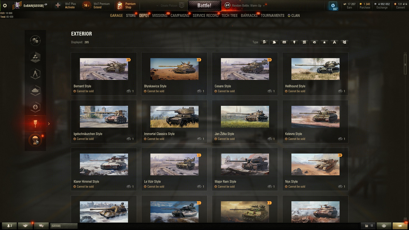Expand the Exterior section arrow in sidebar
409x230 pixels.
pos(49,124)
